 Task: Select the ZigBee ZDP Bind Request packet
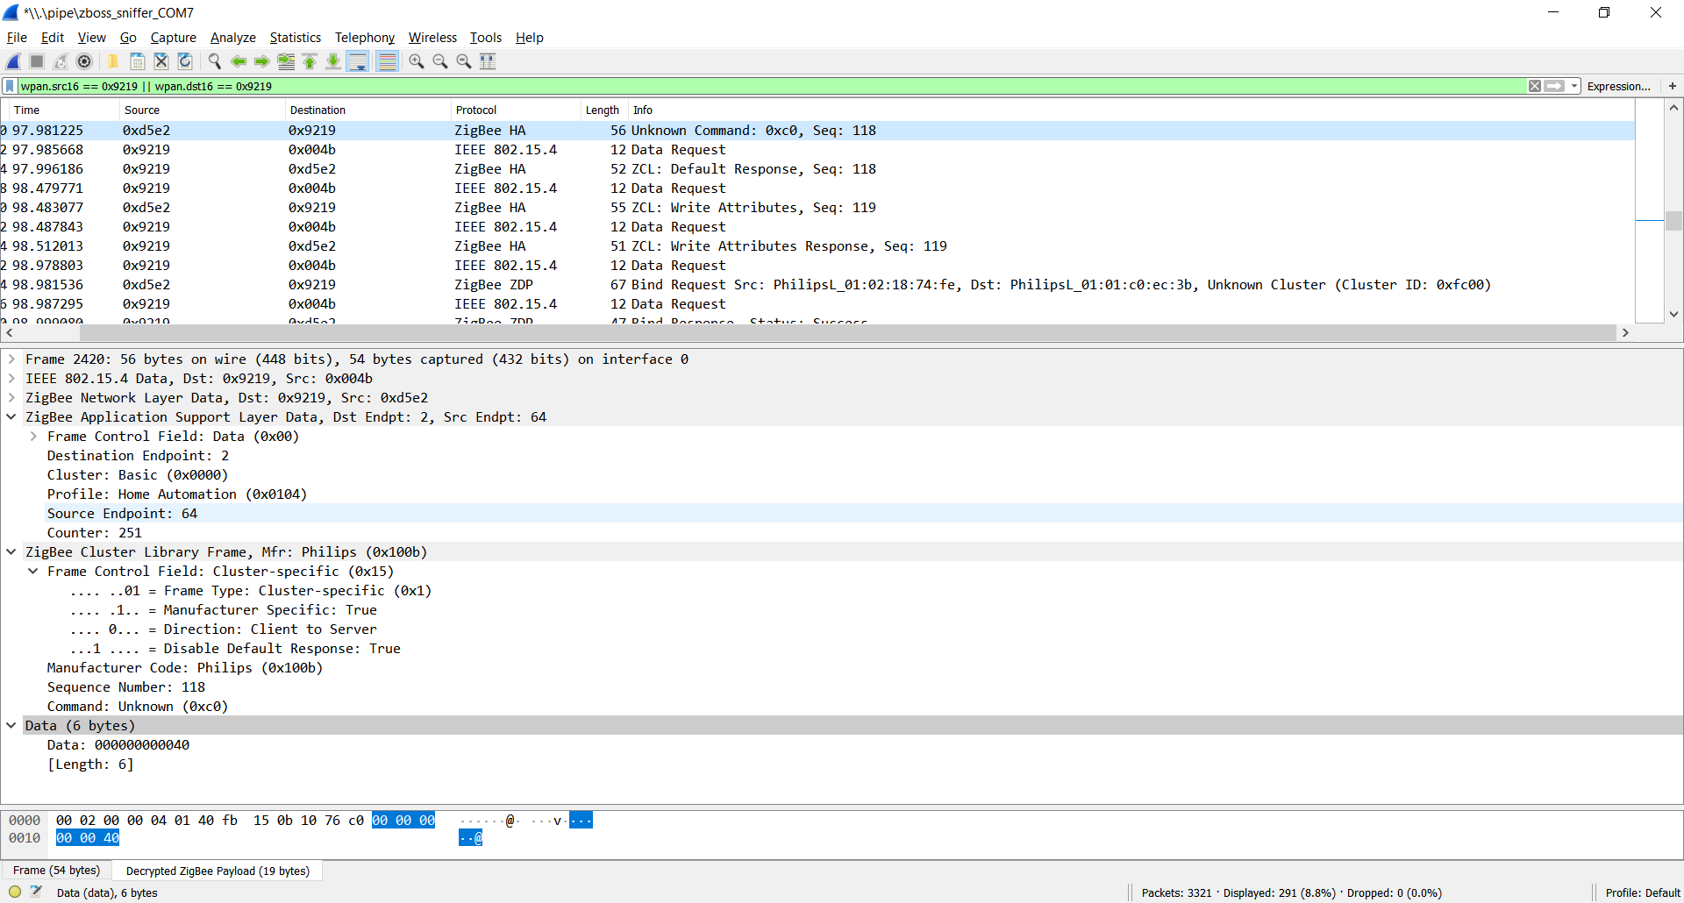[817, 285]
